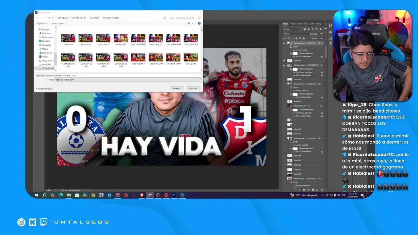Filter layers by adjustment layer icon
Image resolution: width=418 pixels, height=235 pixels.
click(x=309, y=29)
